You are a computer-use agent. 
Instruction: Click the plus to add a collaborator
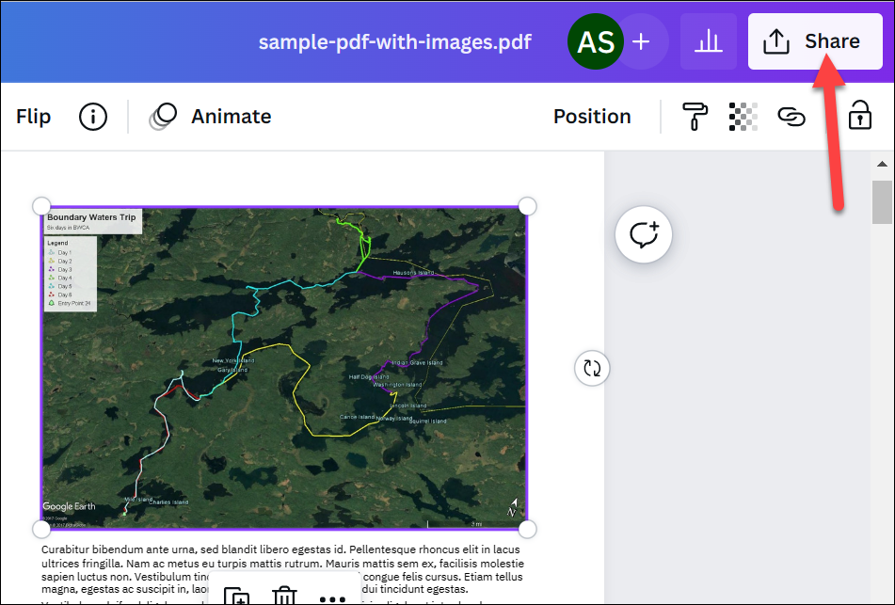pos(641,41)
